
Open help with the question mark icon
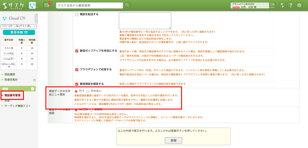pyautogui.click(x=290, y=5)
